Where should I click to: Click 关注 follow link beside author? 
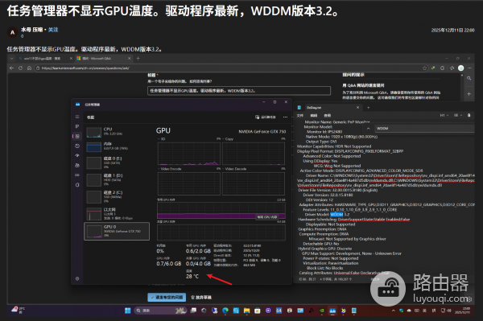tap(53, 30)
